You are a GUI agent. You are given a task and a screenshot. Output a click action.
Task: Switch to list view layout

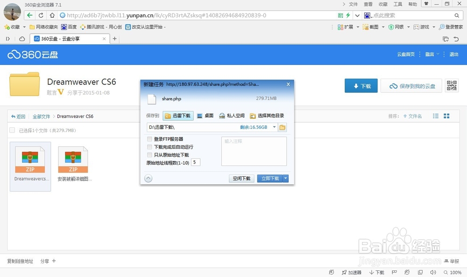[x=435, y=116]
